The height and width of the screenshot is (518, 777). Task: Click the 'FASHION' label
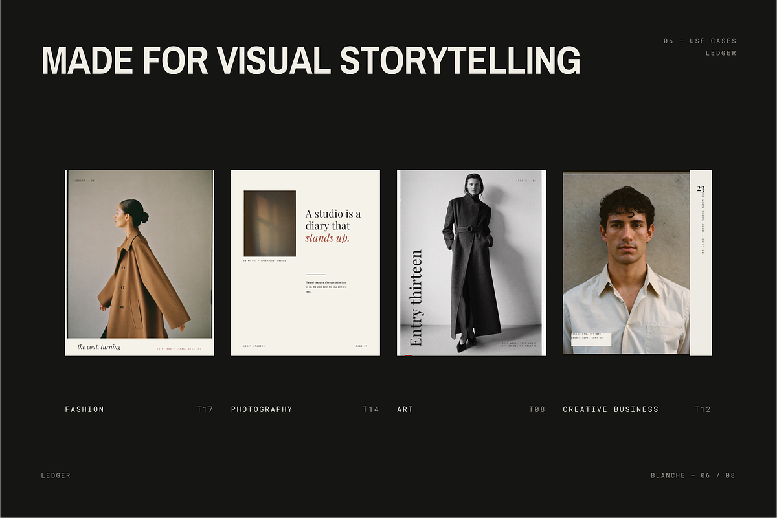point(84,409)
